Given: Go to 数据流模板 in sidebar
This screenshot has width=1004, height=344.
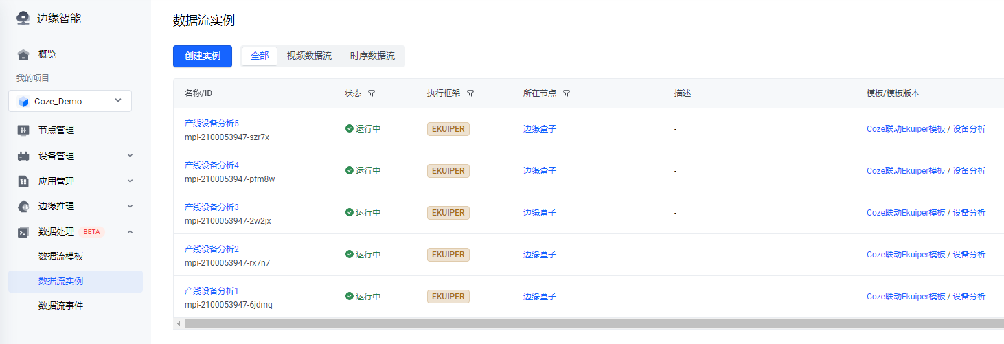Looking at the screenshot, I should [60, 256].
